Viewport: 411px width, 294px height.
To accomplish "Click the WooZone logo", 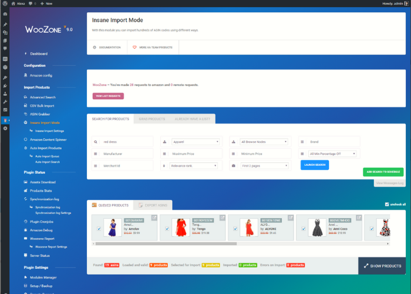I will (49, 29).
